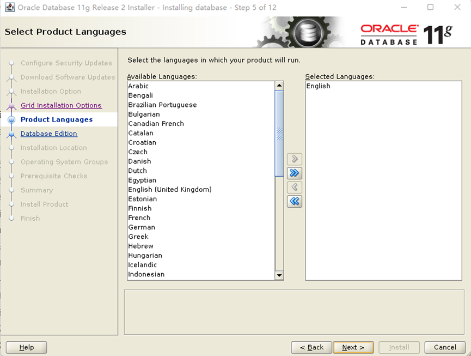The image size is (471, 356).
Task: Click the Available Languages scrollbar thumb
Action: point(279,134)
